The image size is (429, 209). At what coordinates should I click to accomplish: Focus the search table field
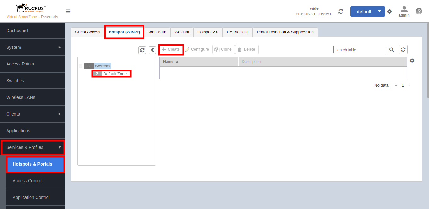[x=360, y=50]
